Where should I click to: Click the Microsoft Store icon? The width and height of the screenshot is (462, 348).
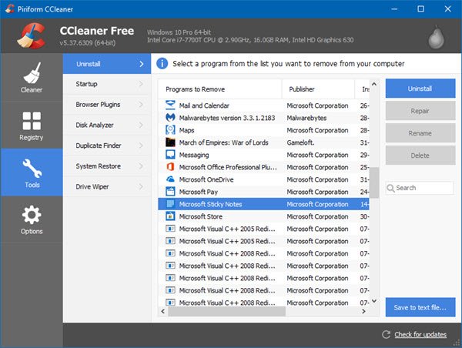pyautogui.click(x=170, y=216)
